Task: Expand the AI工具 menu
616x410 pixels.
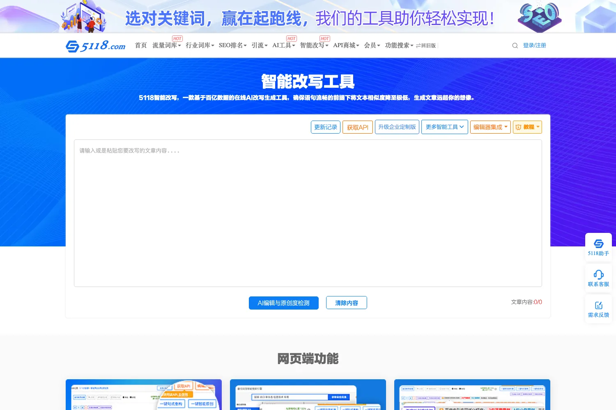Action: (x=284, y=46)
